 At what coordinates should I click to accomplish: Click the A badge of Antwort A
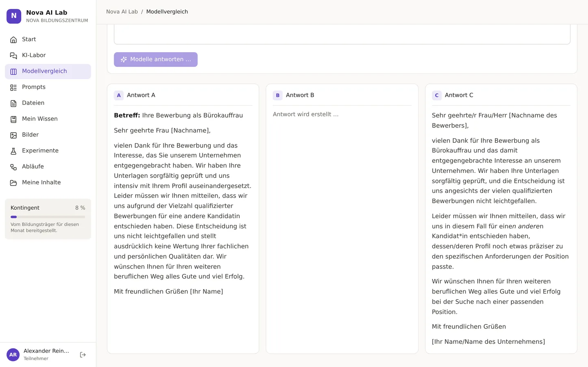point(119,95)
